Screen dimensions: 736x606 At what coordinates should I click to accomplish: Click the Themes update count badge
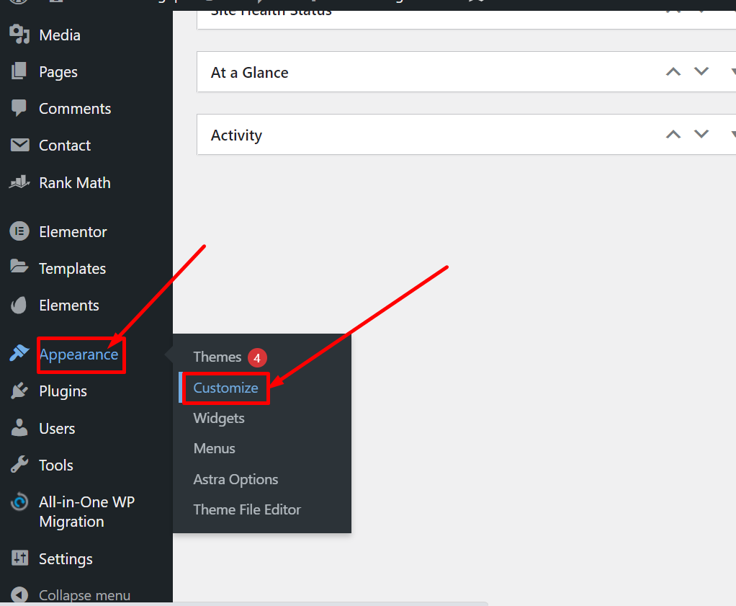[257, 358]
